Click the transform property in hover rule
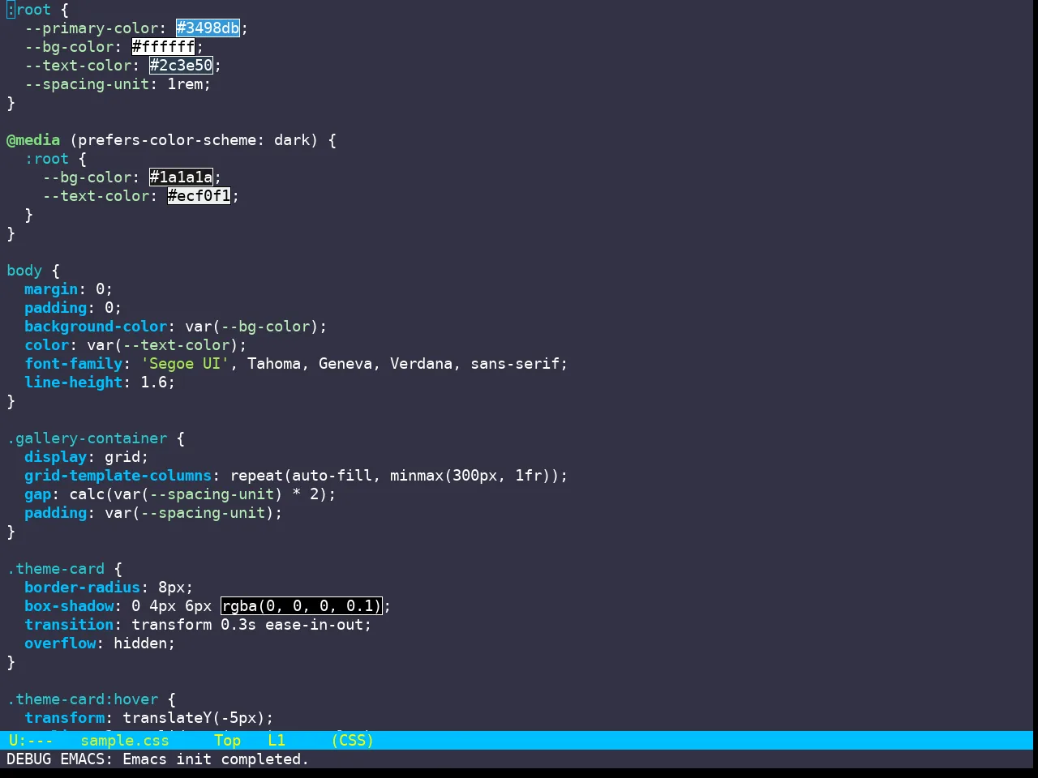This screenshot has height=778, width=1038. pyautogui.click(x=65, y=718)
